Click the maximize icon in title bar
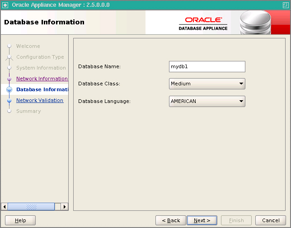 click(286, 5)
